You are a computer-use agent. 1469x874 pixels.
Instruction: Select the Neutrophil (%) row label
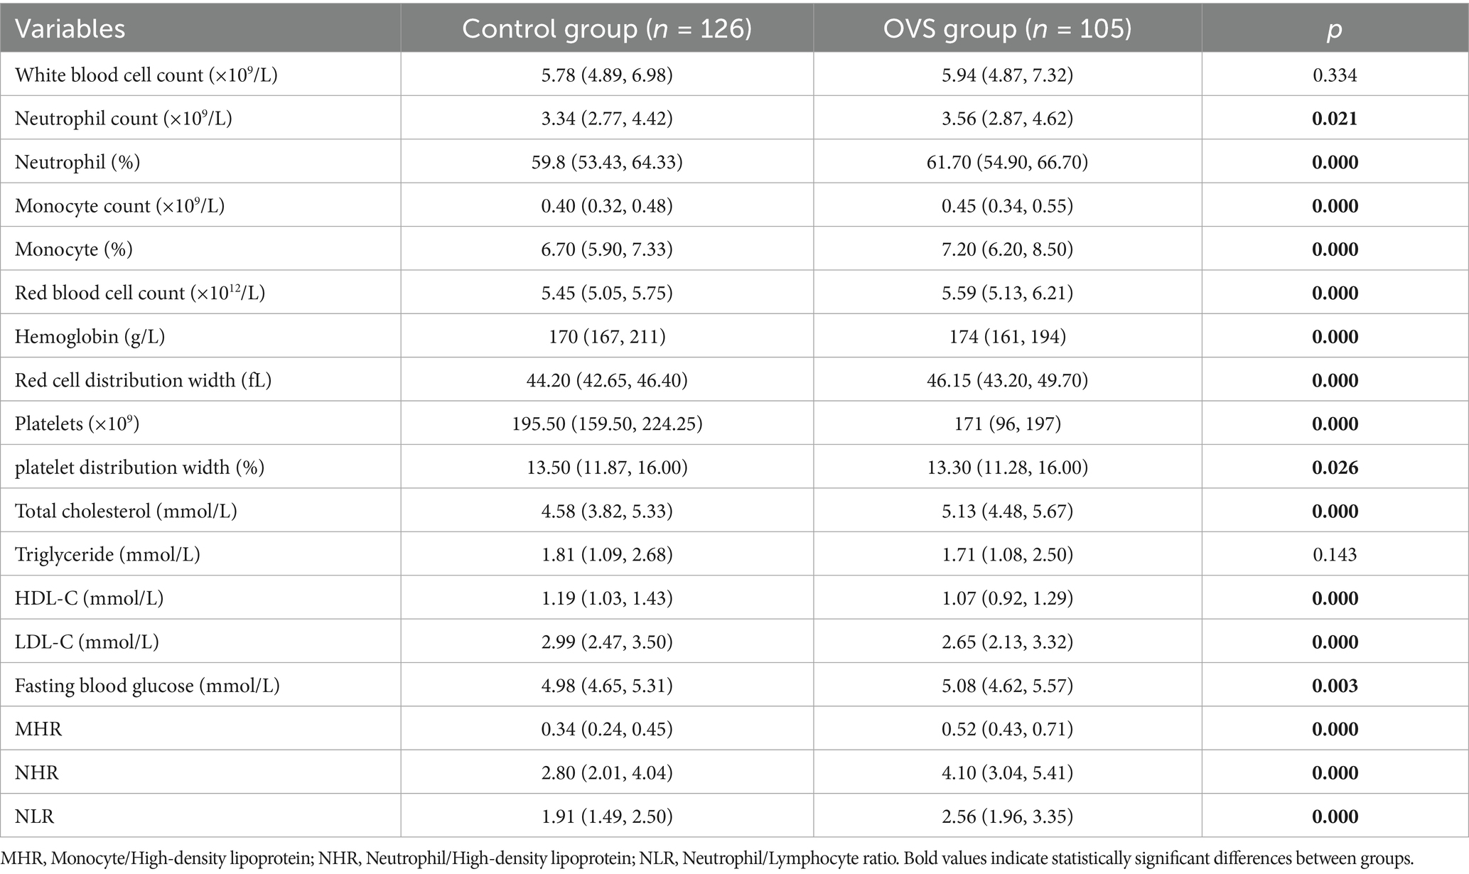pos(77,162)
